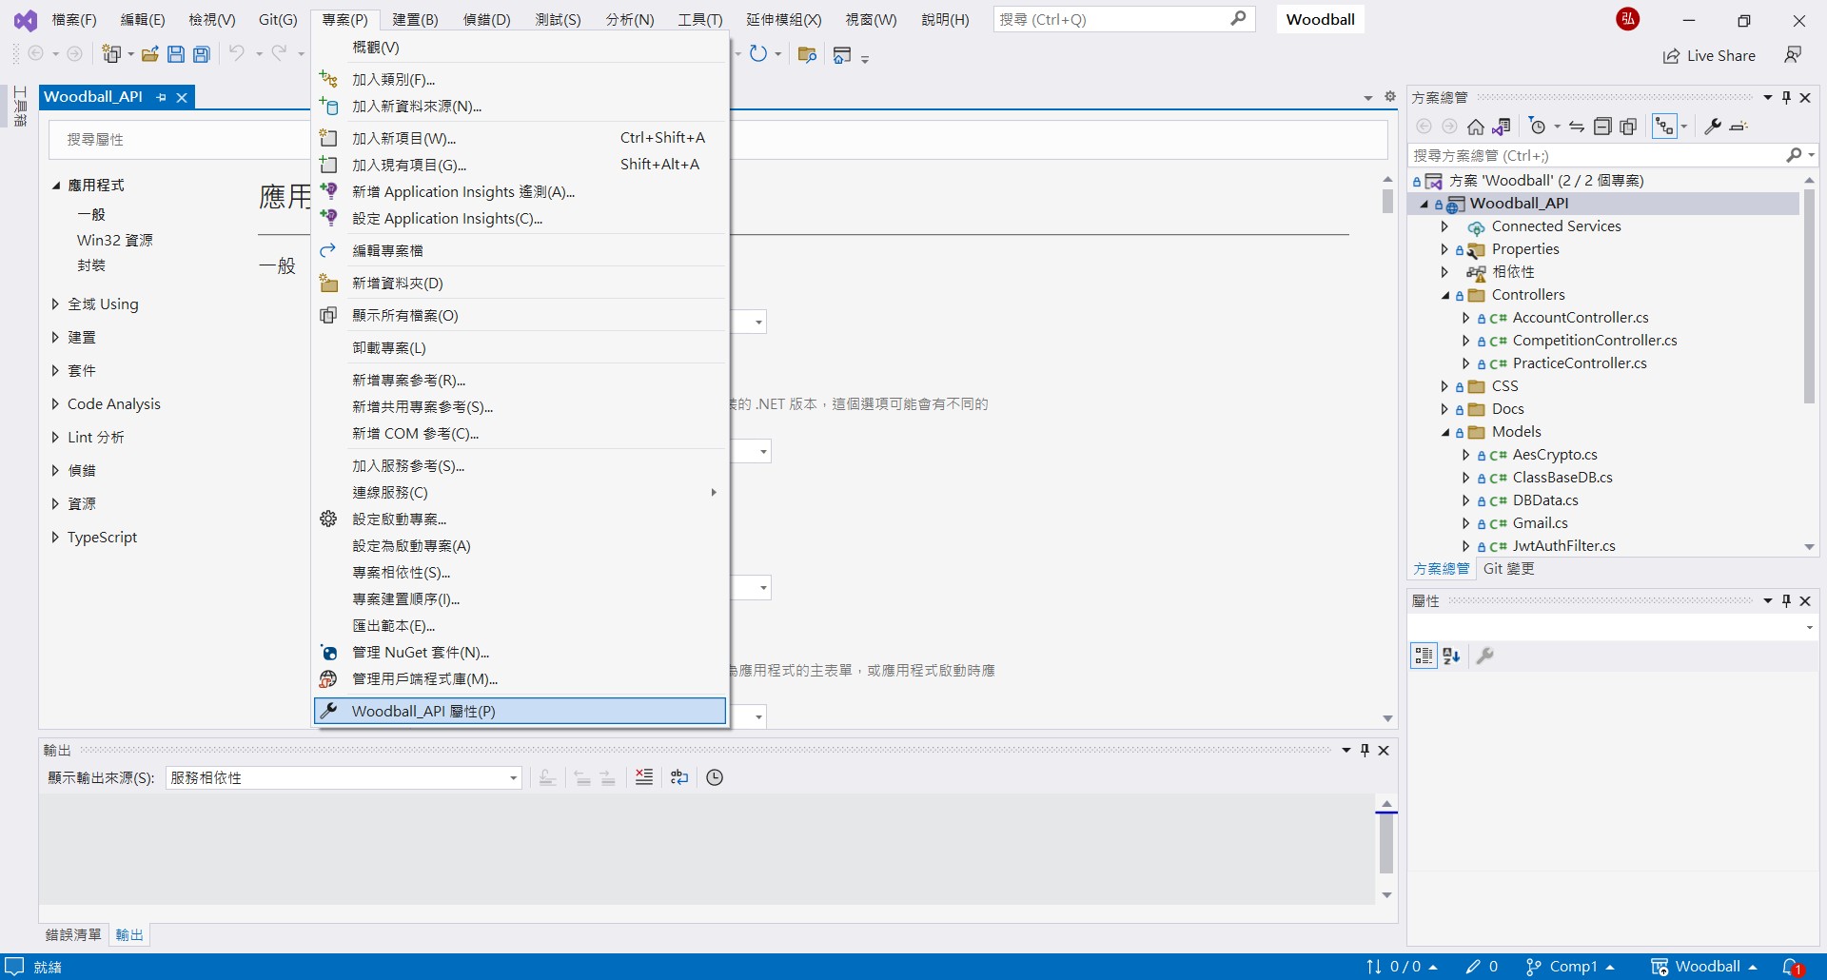1827x980 pixels.
Task: Click the 搜尋 (Ctrl+Q) search box
Action: tap(1124, 19)
